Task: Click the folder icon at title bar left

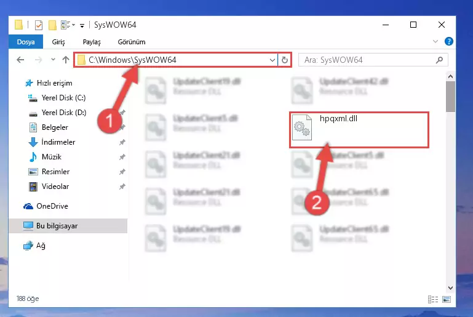Action: (x=18, y=25)
